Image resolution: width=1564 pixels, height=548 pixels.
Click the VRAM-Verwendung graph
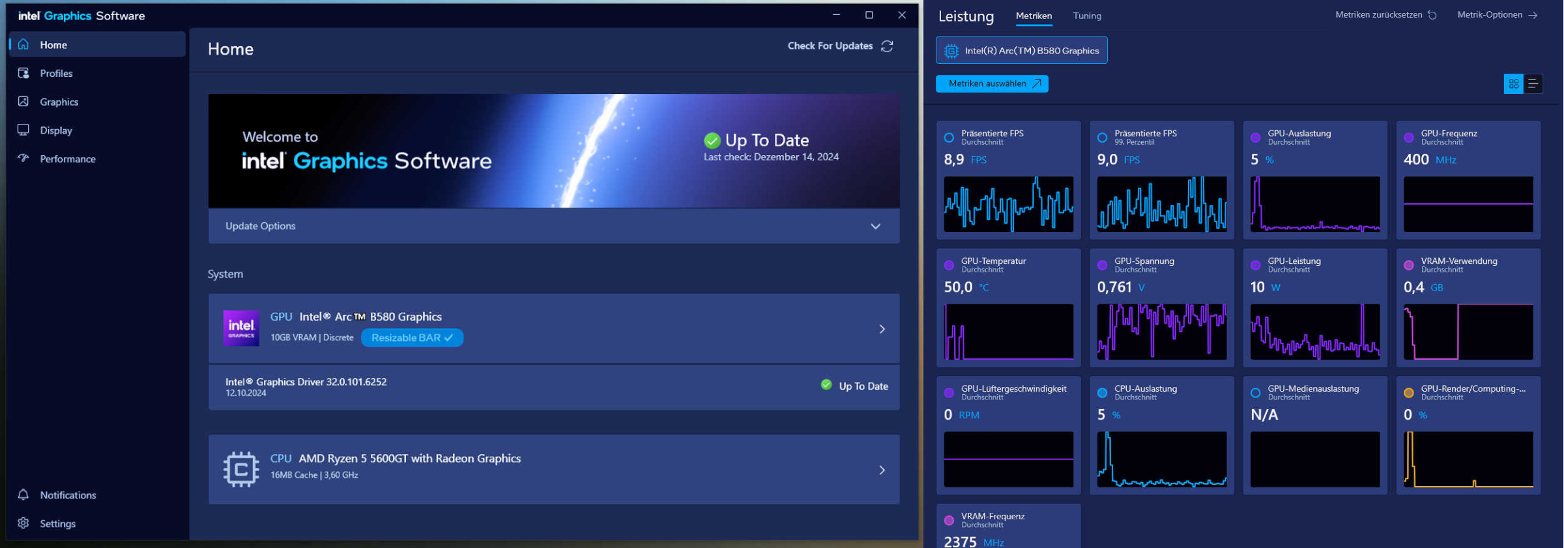pyautogui.click(x=1468, y=332)
